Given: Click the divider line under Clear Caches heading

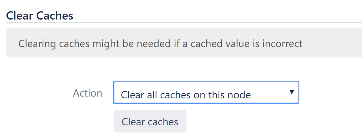Looking at the screenshot, I should click(x=184, y=23).
